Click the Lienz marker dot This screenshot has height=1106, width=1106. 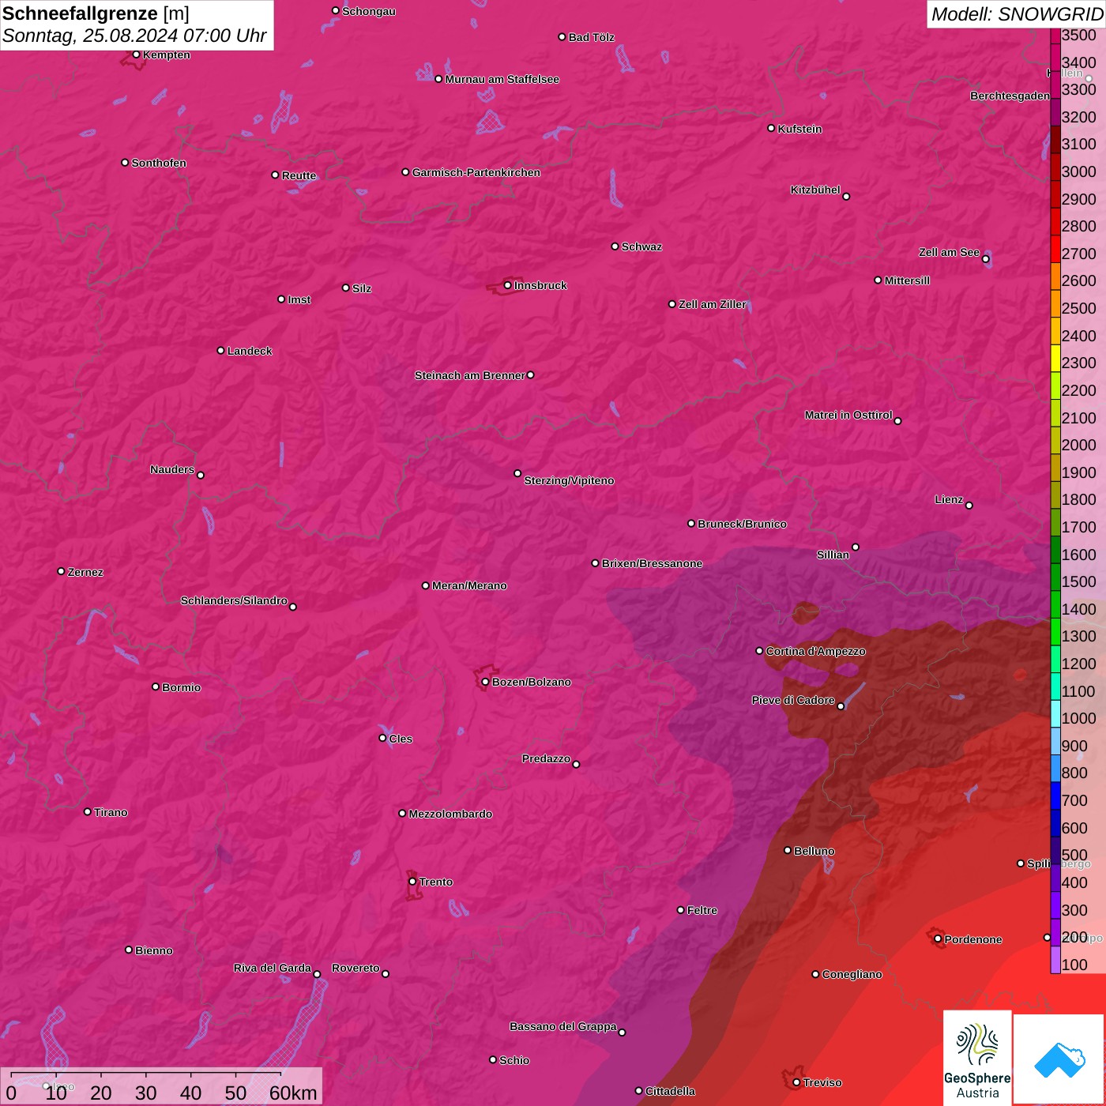click(x=969, y=505)
